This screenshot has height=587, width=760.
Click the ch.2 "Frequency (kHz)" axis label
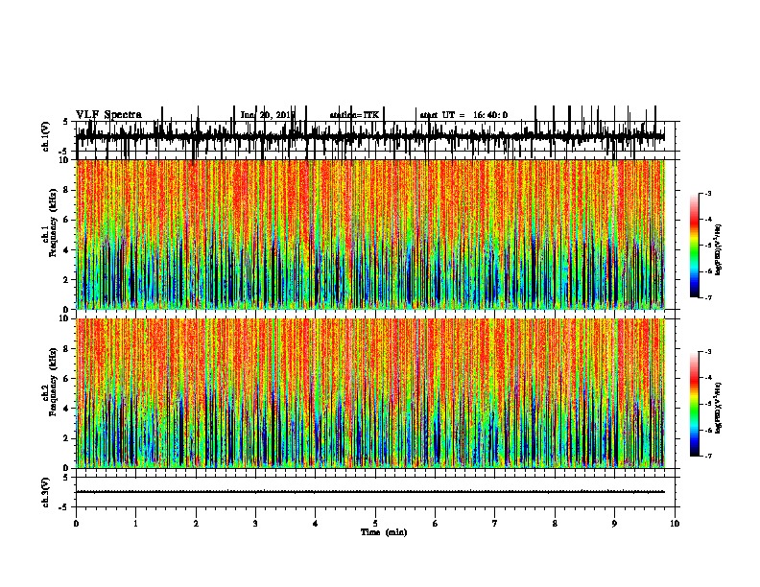point(53,382)
